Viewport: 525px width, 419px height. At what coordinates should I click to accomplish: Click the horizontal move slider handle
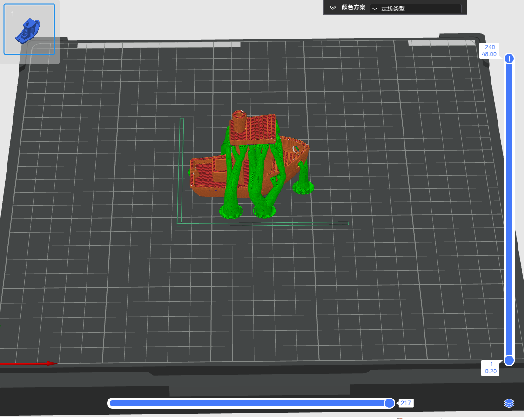click(x=390, y=403)
